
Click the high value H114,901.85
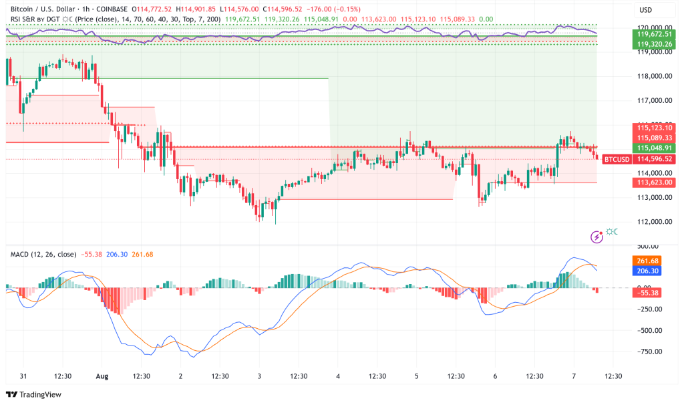[196, 9]
